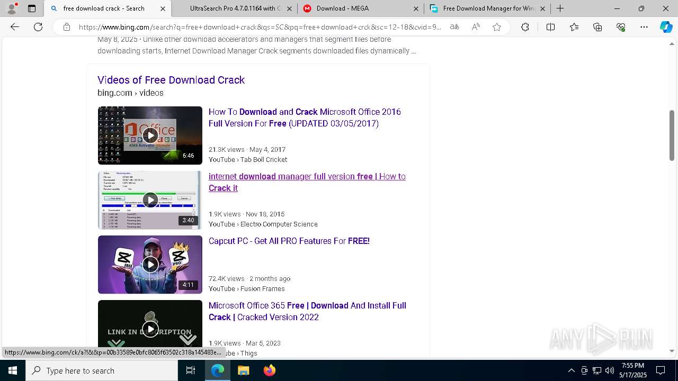Open the clock showing 7:55 PM
Image resolution: width=678 pixels, height=381 pixels.
tap(633, 370)
